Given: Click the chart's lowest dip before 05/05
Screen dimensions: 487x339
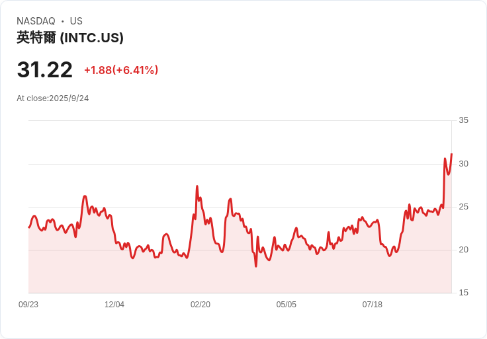Looking at the screenshot, I should coord(256,266).
